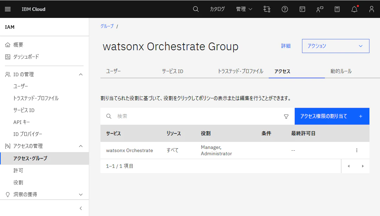Click the watsonx Orchestrate service cell

[129, 150]
